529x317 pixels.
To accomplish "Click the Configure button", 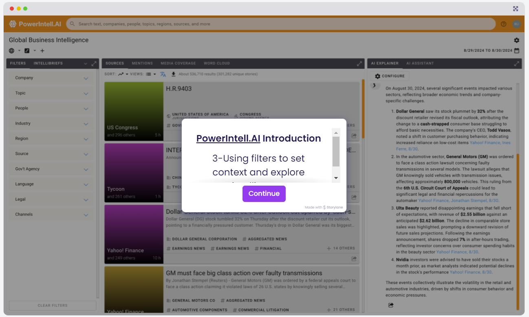I will tap(390, 76).
